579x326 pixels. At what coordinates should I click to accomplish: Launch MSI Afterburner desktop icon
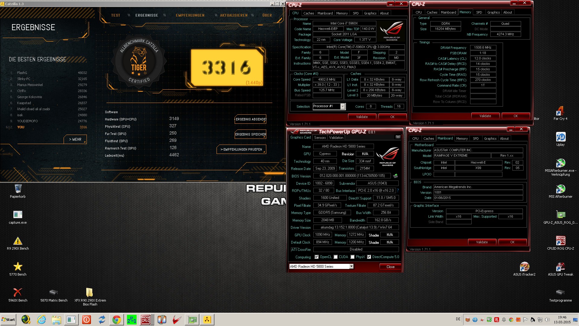pos(560,191)
